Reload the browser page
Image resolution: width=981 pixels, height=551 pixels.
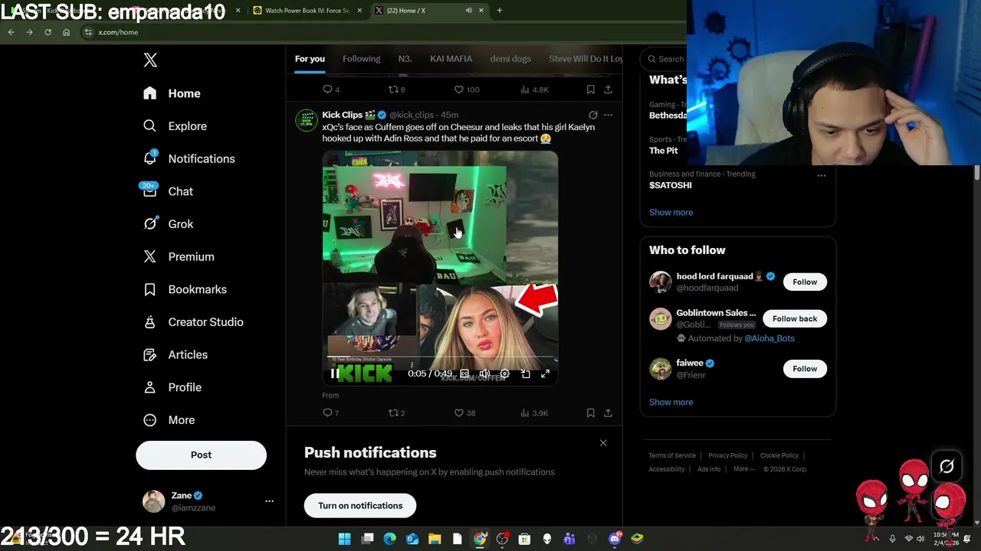(48, 32)
